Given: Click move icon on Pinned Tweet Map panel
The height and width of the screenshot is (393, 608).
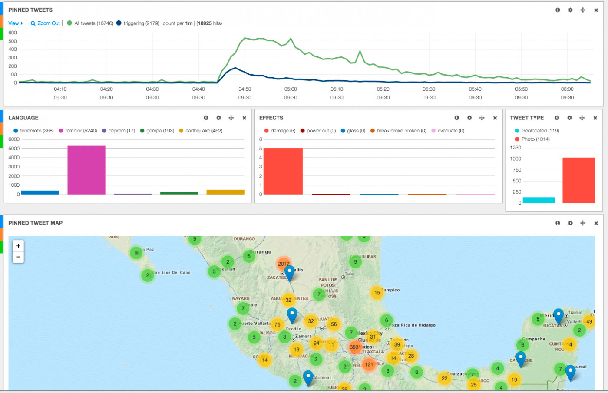Looking at the screenshot, I should [583, 223].
